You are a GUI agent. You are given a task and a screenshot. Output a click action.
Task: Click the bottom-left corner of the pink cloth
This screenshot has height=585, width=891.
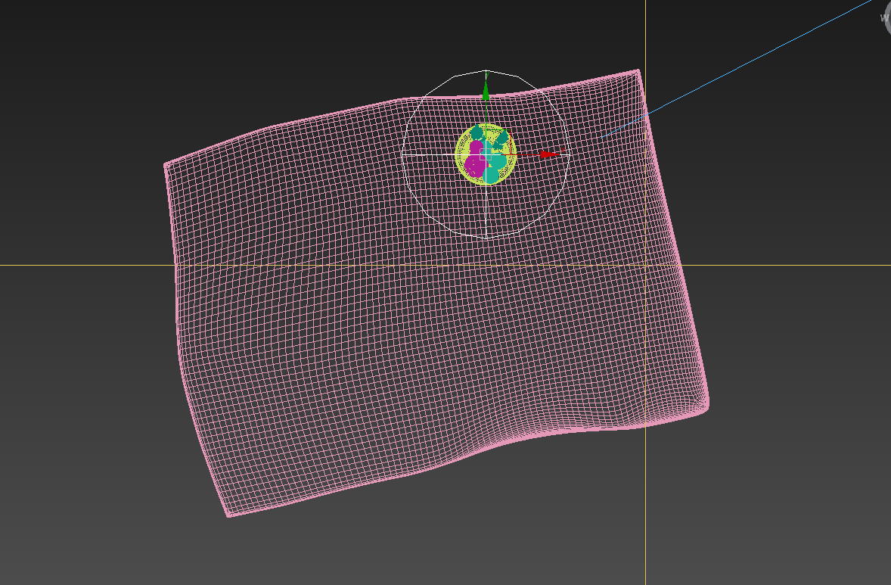coord(228,515)
